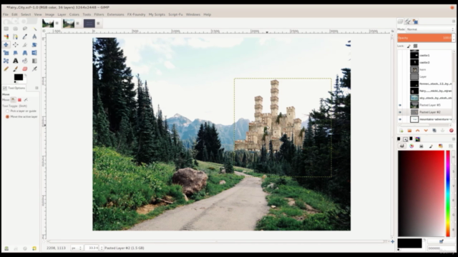Create a new layer group
This screenshot has height=257, width=458.
point(409,131)
